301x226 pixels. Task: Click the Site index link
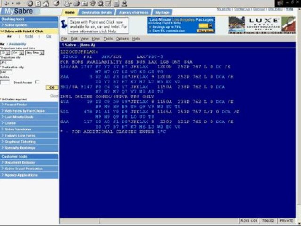tap(275, 9)
